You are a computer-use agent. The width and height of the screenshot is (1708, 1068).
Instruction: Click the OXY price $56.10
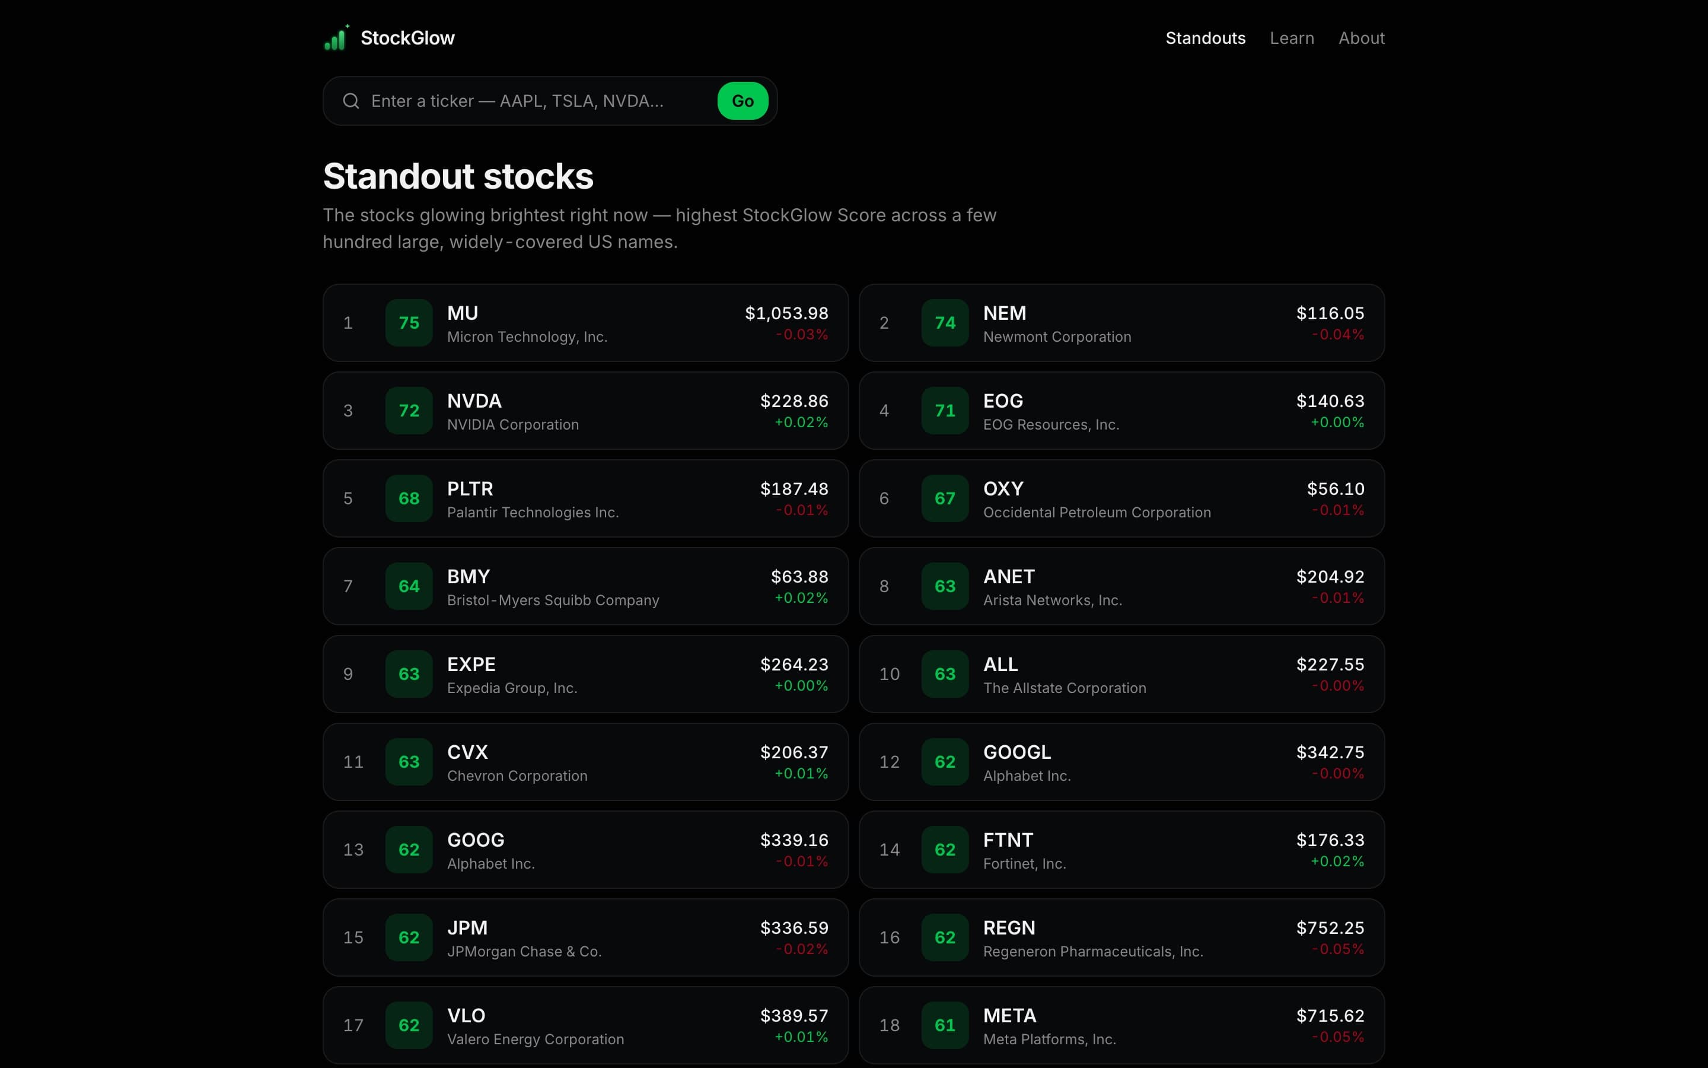[x=1336, y=489]
